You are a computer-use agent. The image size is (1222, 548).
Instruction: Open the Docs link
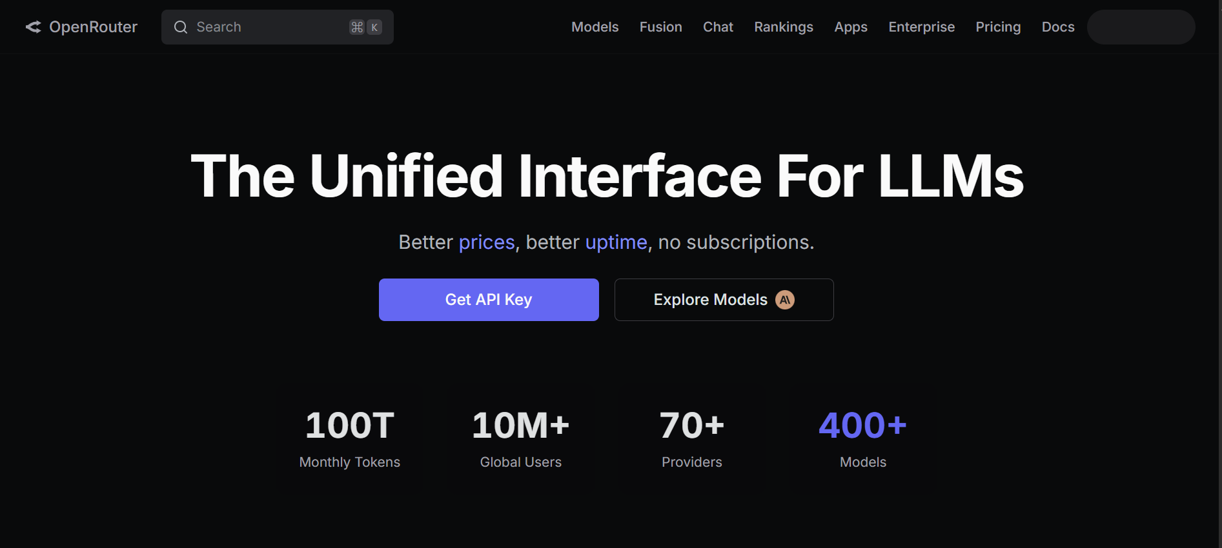[1058, 27]
